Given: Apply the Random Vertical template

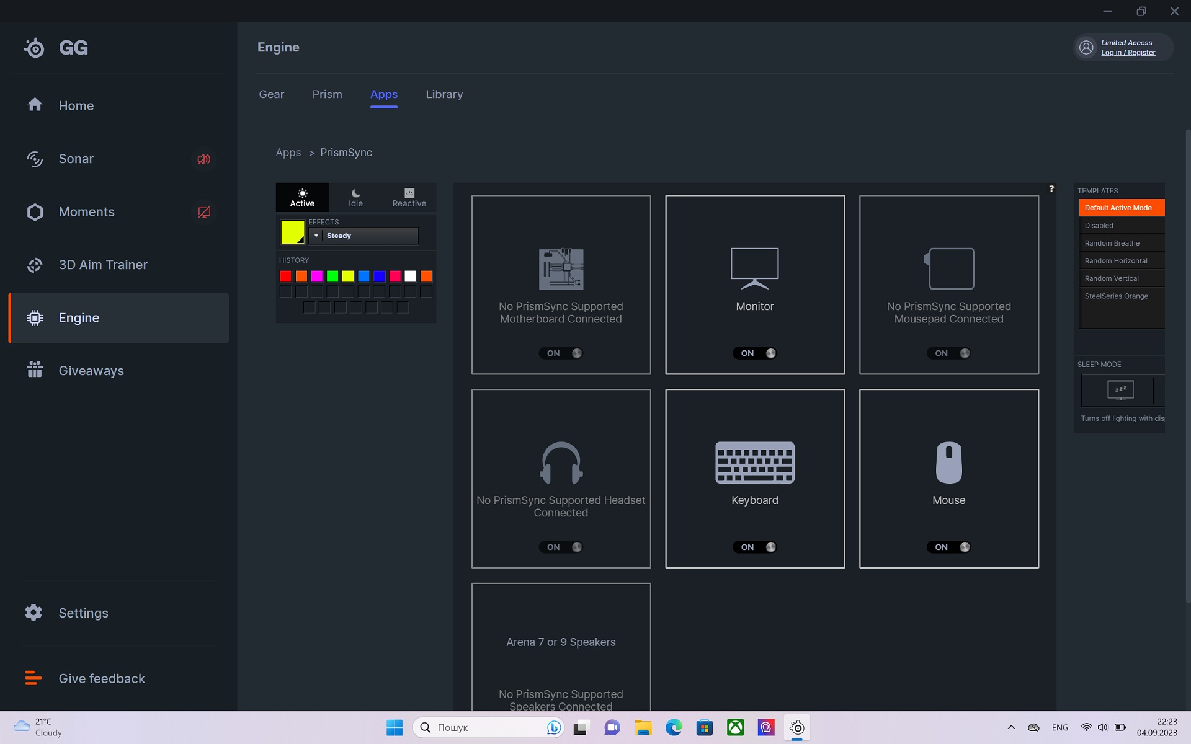Looking at the screenshot, I should [x=1122, y=278].
